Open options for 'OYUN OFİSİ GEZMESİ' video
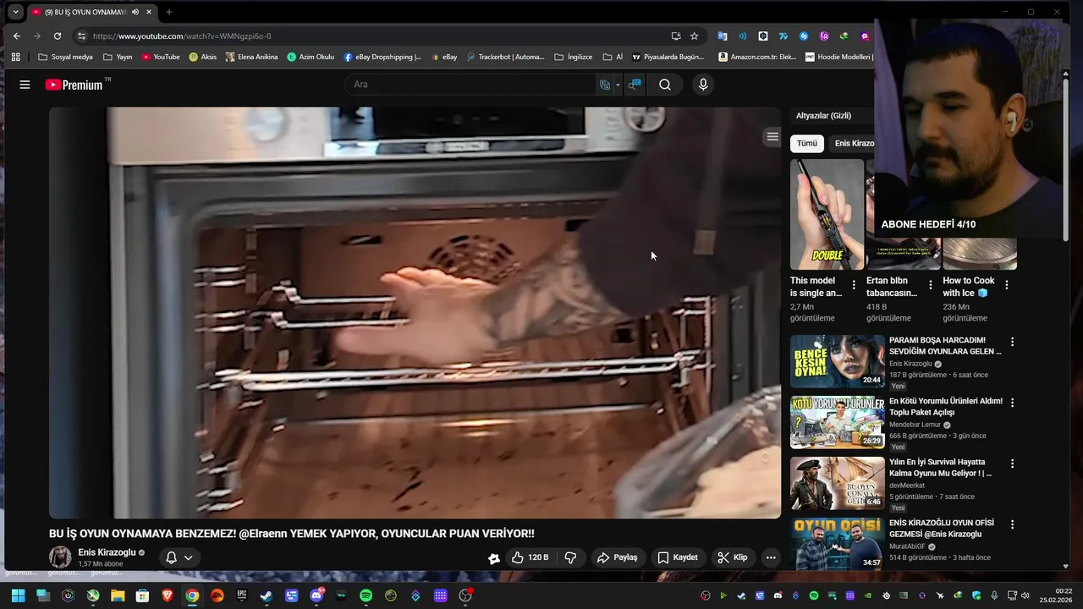1083x609 pixels. (x=1012, y=524)
